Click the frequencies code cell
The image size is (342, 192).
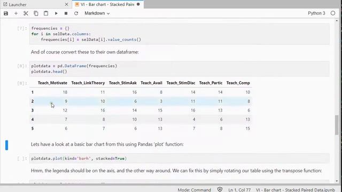click(180, 34)
